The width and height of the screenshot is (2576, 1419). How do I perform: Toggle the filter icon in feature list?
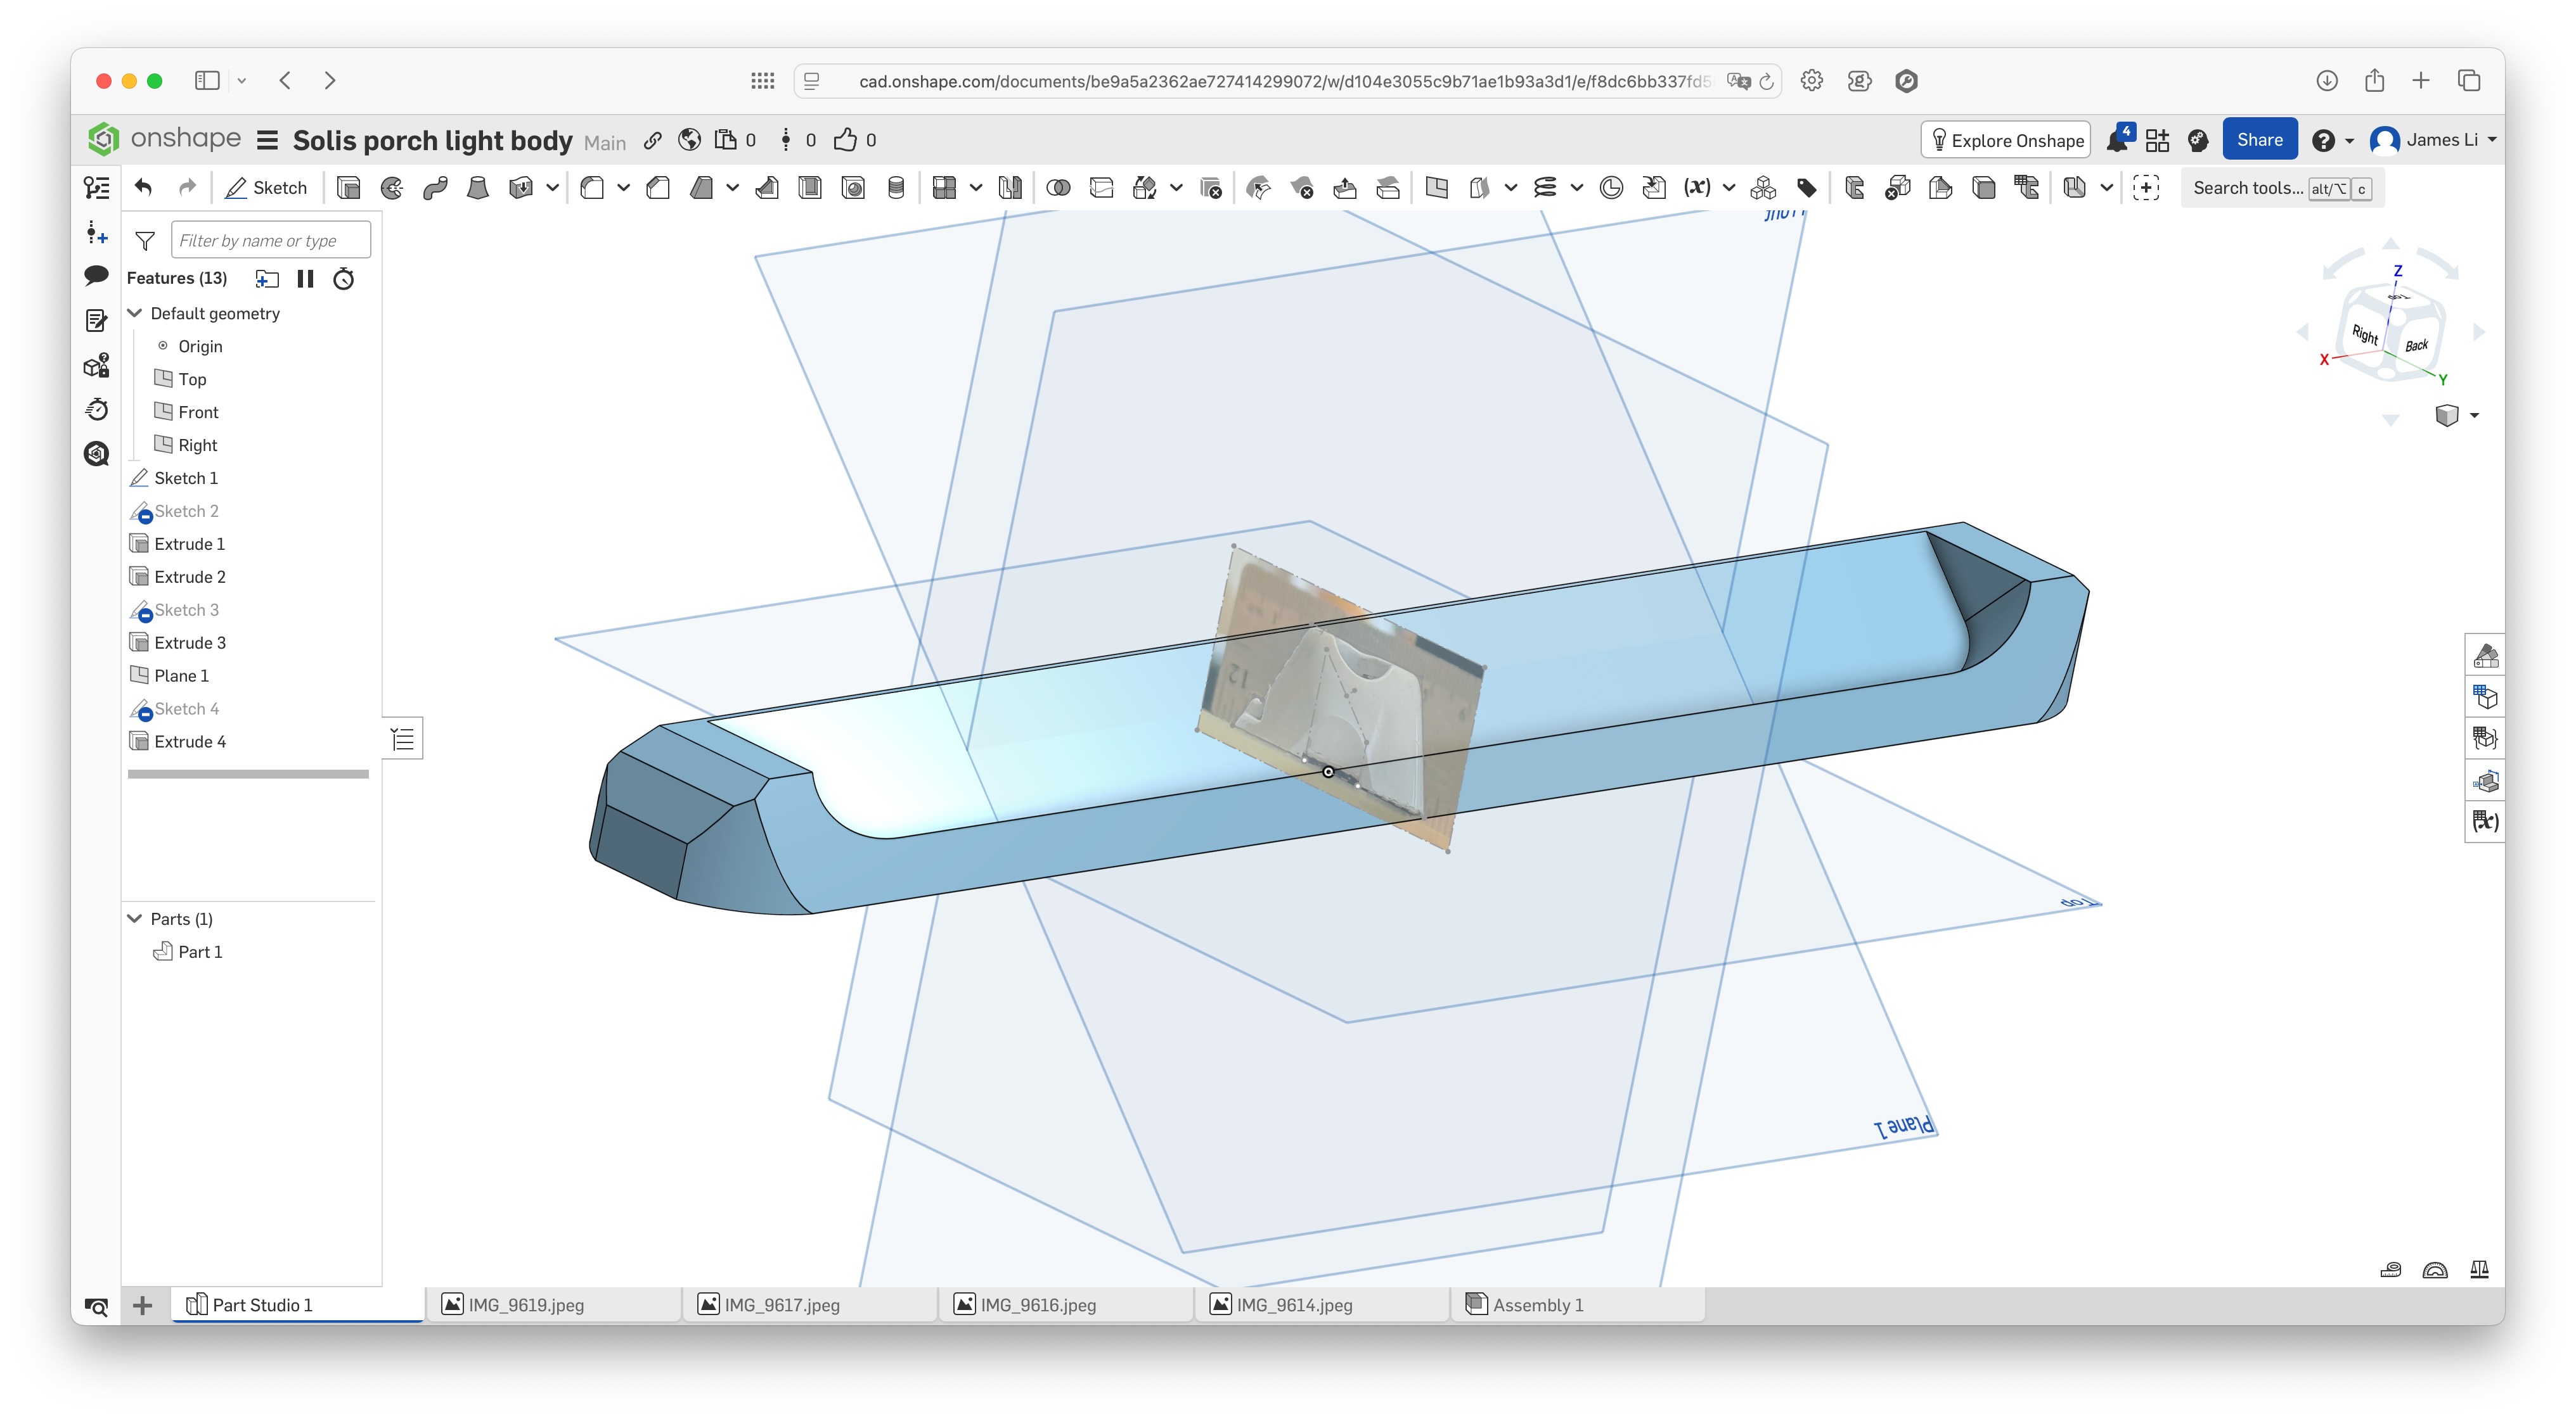[x=145, y=241]
